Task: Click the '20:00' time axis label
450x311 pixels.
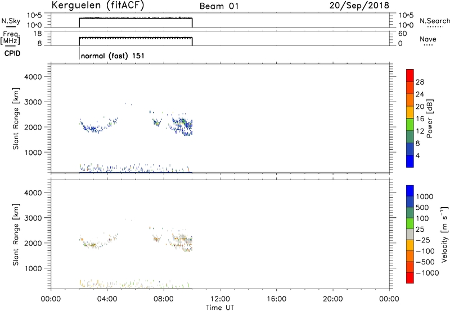Action: [333, 299]
